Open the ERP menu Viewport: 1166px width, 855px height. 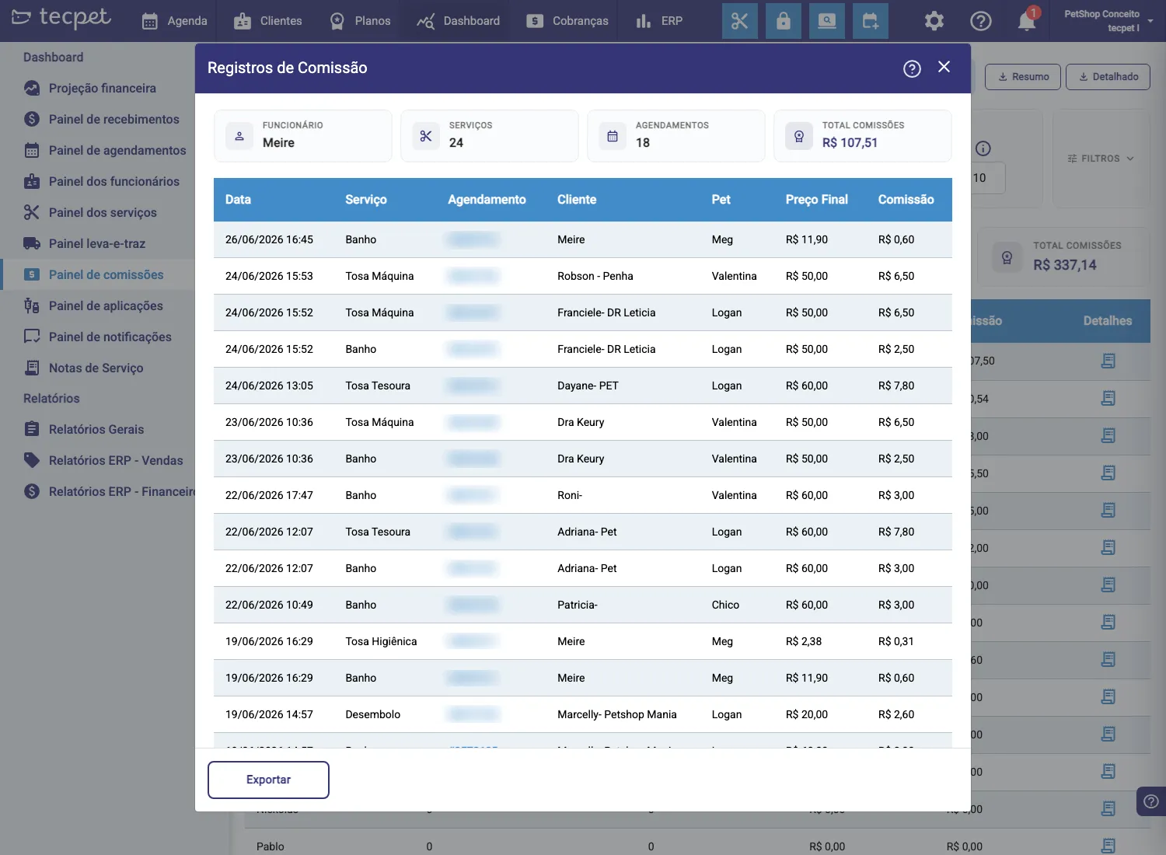[x=659, y=21]
